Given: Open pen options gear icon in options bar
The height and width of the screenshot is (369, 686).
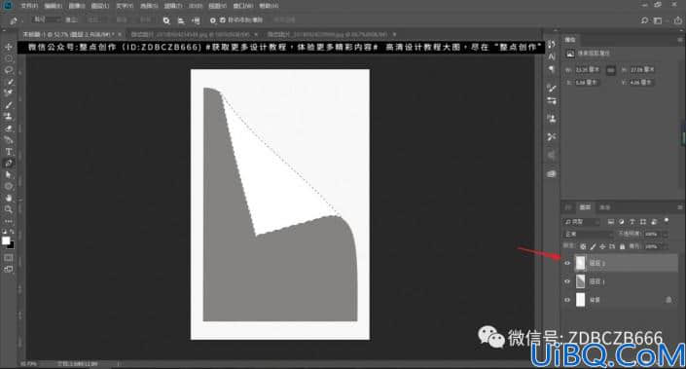Looking at the screenshot, I should click(x=213, y=20).
